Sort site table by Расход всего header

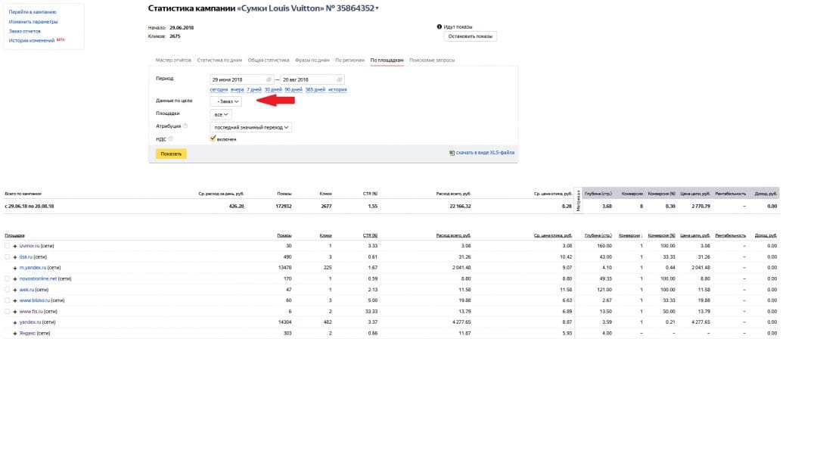click(x=453, y=235)
